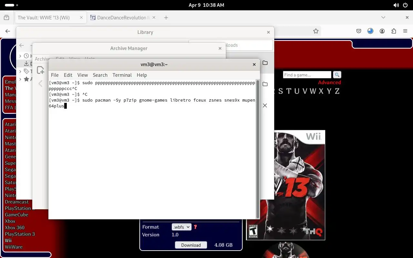The image size is (413, 258).
Task: Open the GameCube sidebar link
Action: pyautogui.click(x=16, y=214)
